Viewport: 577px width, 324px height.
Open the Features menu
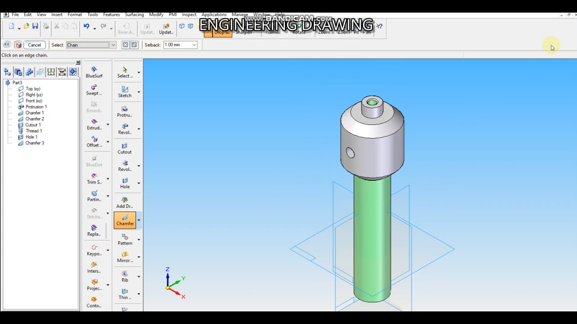[x=111, y=14]
